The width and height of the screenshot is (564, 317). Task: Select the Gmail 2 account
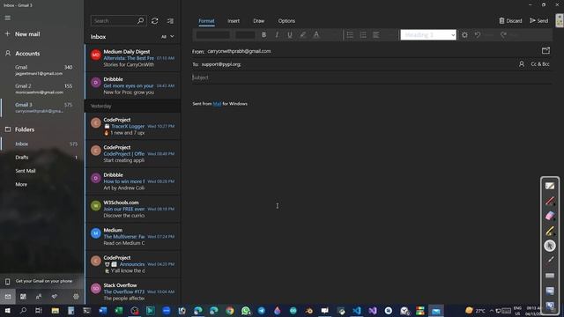pyautogui.click(x=41, y=89)
